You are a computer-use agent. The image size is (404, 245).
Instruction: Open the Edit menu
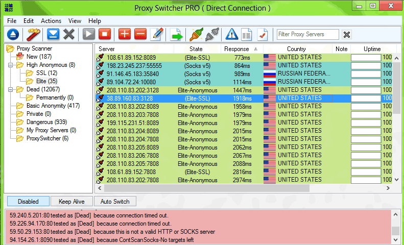click(29, 21)
